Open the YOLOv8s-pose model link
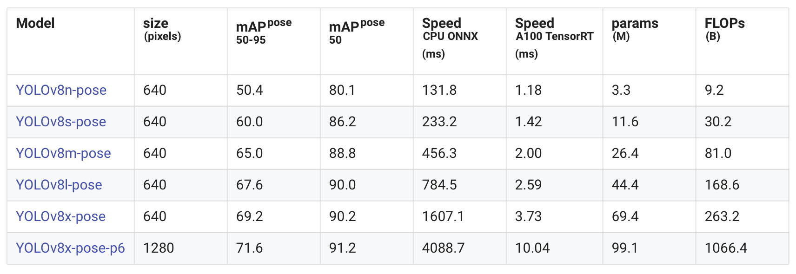 (x=61, y=122)
